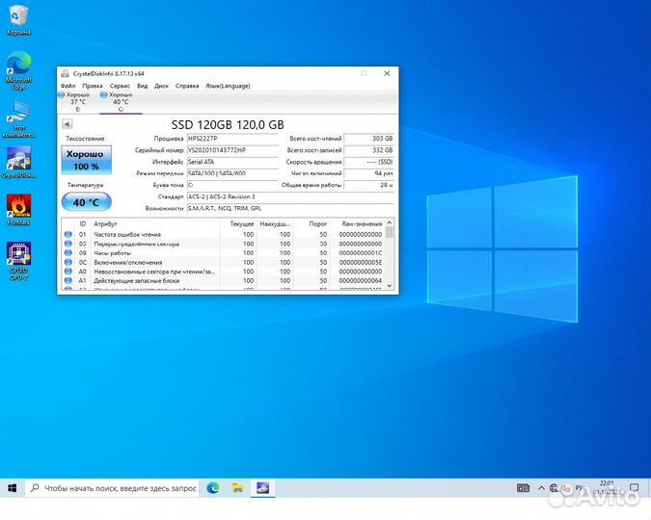The image size is (651, 520).
Task: Open Microsoft Edge from the taskbar
Action: [x=213, y=488]
